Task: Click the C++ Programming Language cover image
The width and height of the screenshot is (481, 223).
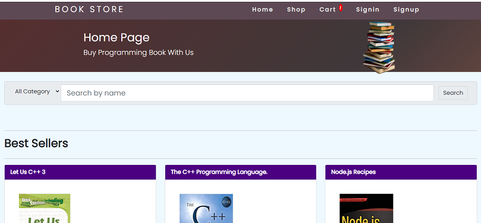Action: tap(206, 208)
